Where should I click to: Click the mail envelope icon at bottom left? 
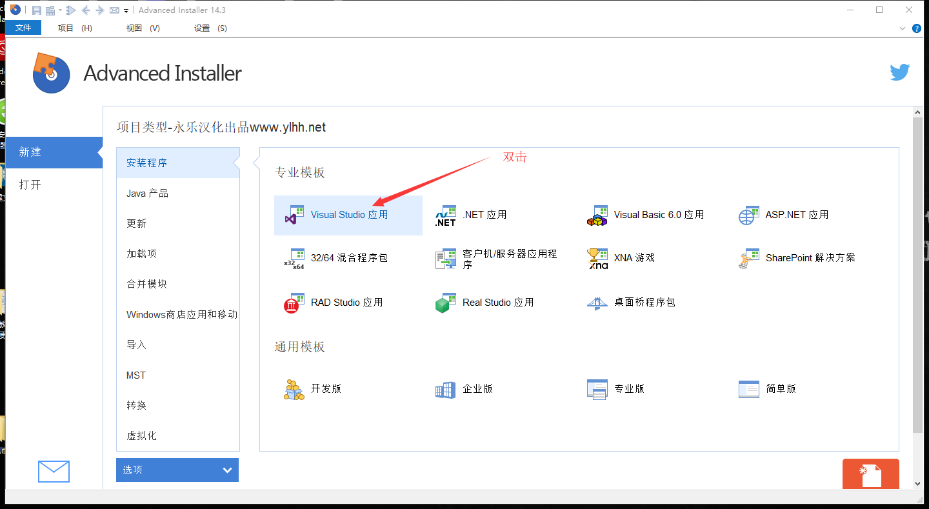point(54,472)
